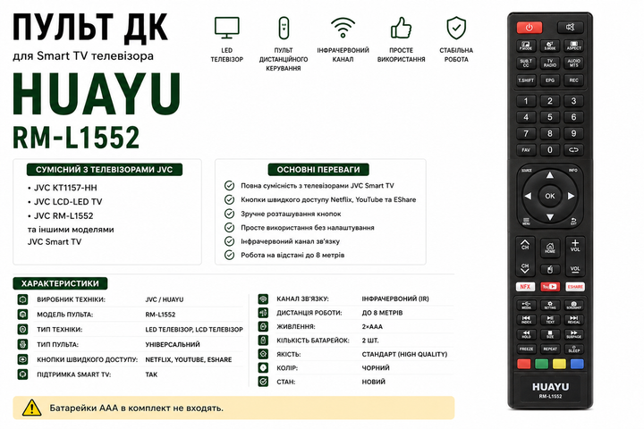The width and height of the screenshot is (644, 429).
Task: Click the EPG remote button
Action: coord(549,80)
